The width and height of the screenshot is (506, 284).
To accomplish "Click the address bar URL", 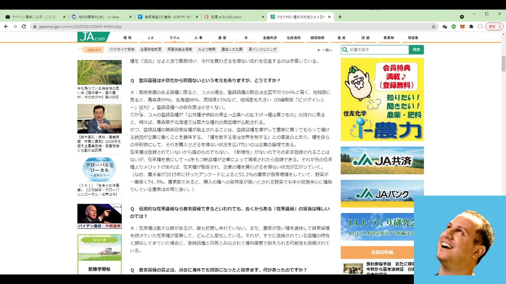I will point(80,27).
